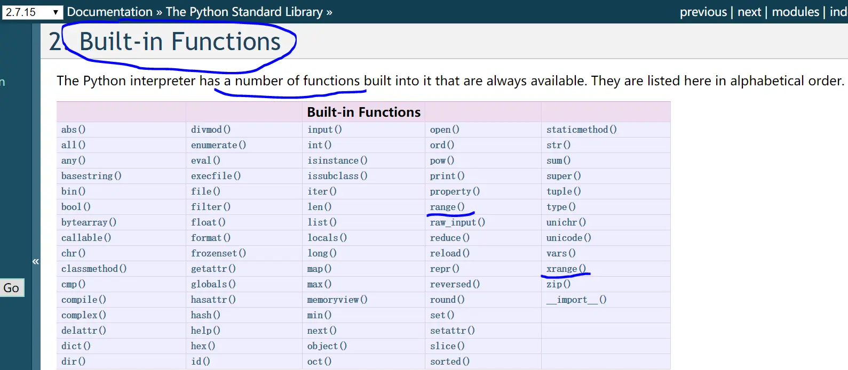
Task: Open the type() function link
Action: 561,207
